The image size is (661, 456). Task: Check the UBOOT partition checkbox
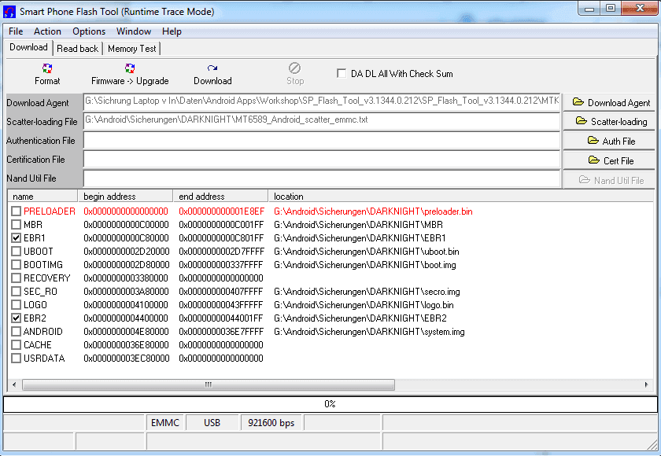[16, 252]
